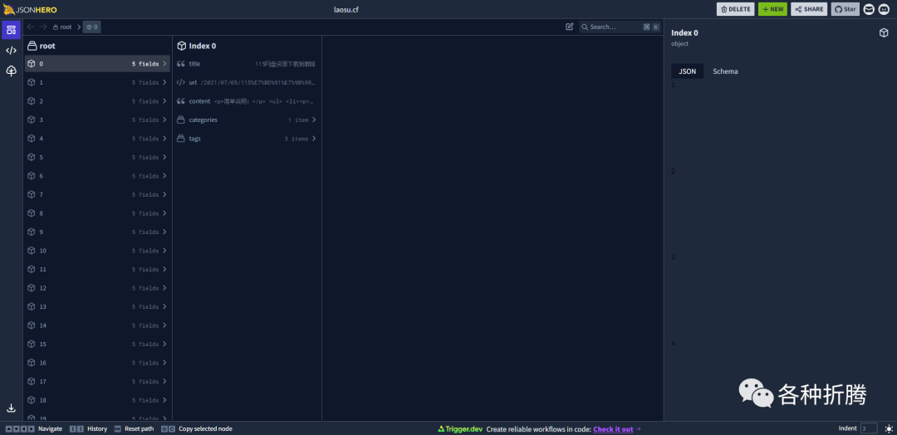This screenshot has height=435, width=897.
Task: Click the cube icon of row 5
Action: [32, 157]
